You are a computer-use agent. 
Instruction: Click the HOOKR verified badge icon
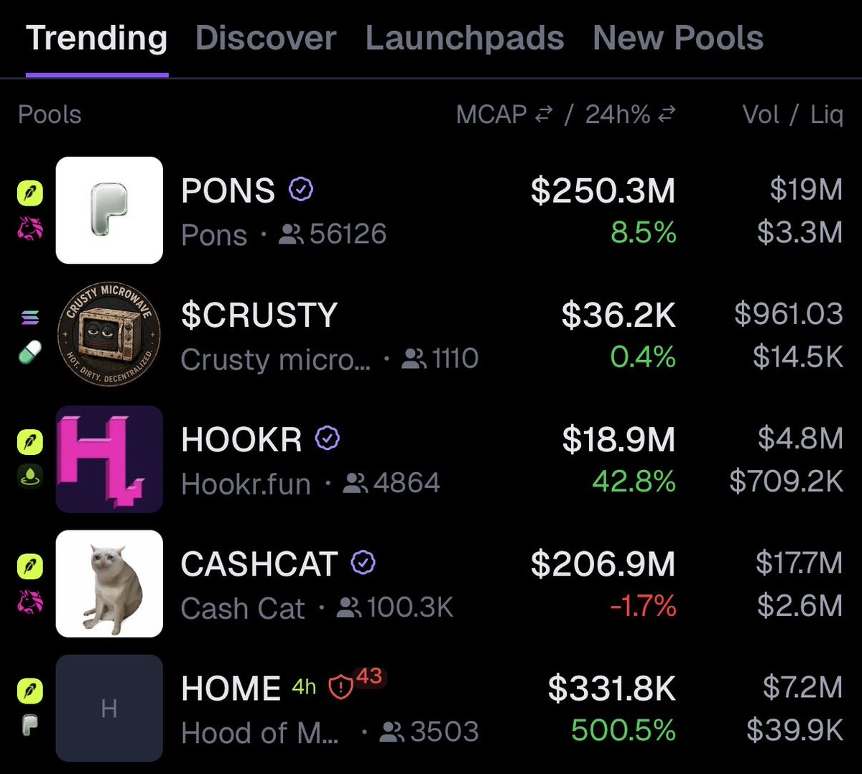pos(328,438)
